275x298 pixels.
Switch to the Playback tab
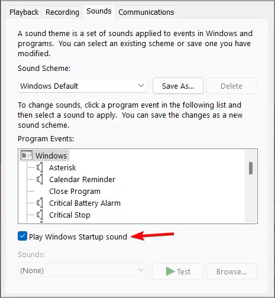pyautogui.click(x=24, y=12)
